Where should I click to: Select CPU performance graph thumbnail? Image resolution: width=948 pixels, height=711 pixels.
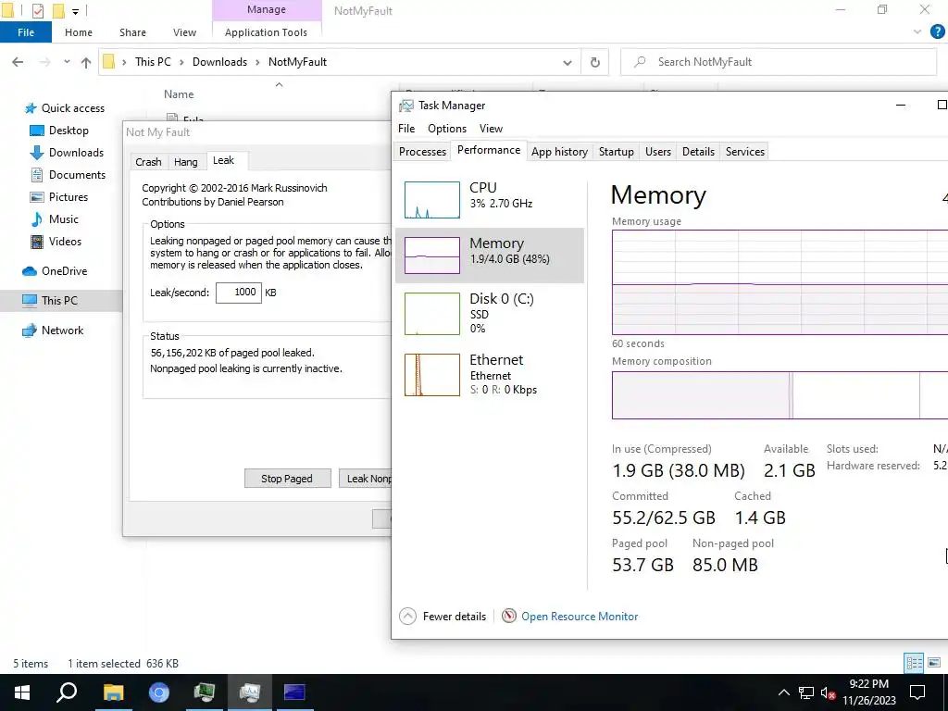click(x=431, y=200)
